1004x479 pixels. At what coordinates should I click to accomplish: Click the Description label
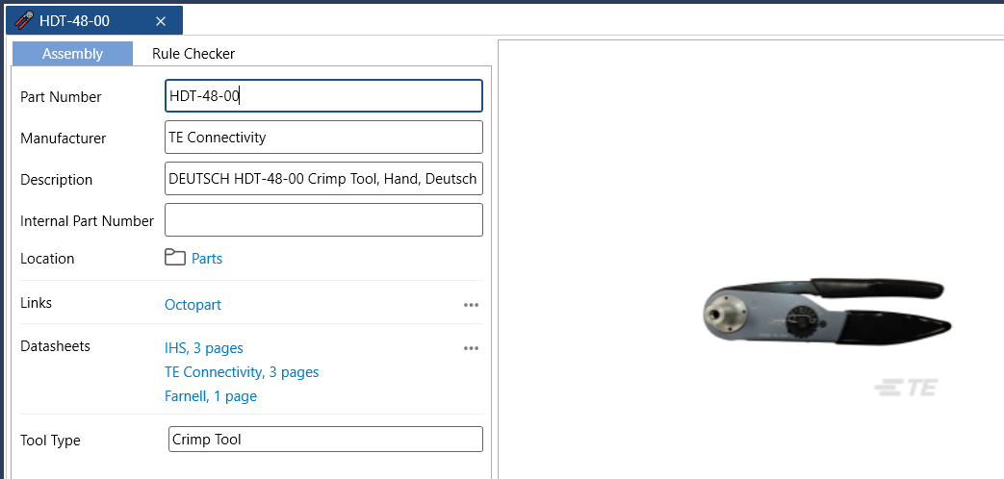(57, 180)
